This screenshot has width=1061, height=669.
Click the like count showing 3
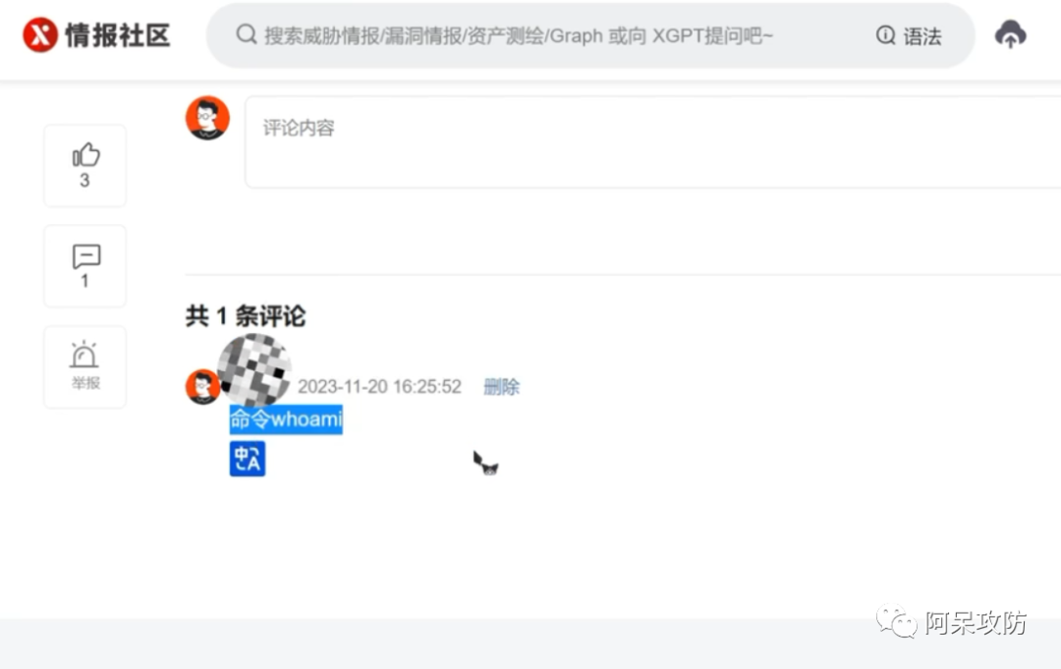coord(84,180)
